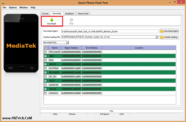The height and width of the screenshot is (122, 186).
Task: Click the MediaTek phone image
Action: point(21,43)
